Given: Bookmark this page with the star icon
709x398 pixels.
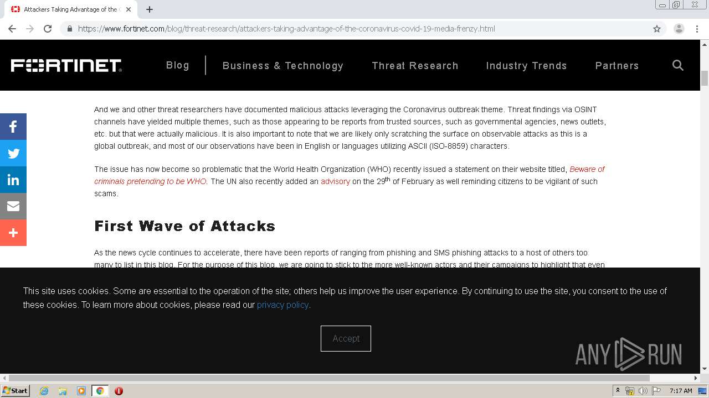Looking at the screenshot, I should [657, 29].
